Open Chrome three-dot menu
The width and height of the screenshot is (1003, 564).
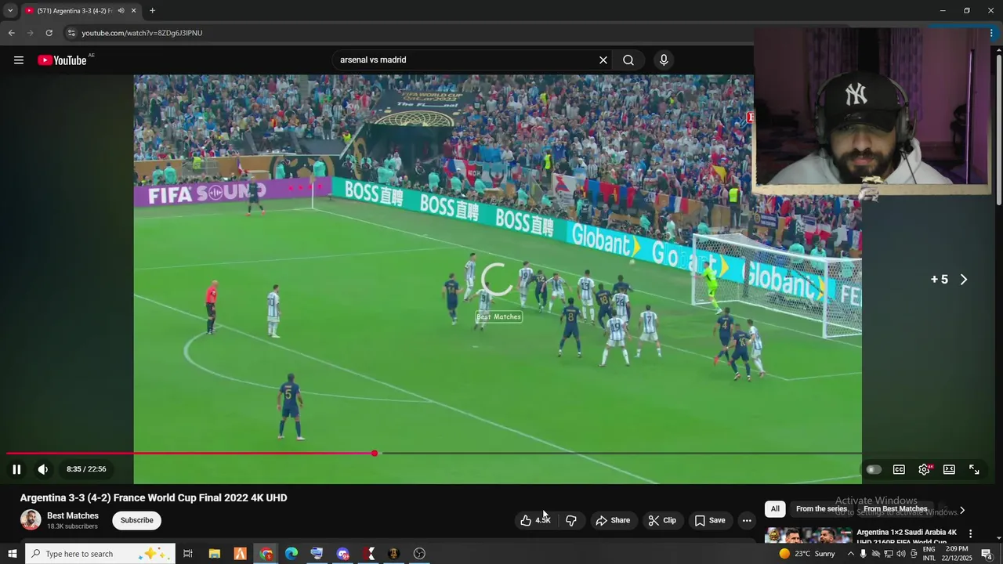click(992, 33)
